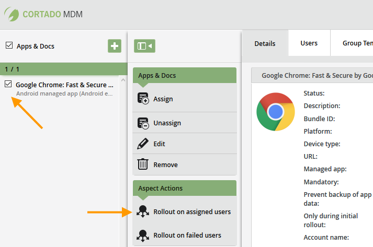The height and width of the screenshot is (247, 373).
Task: Click the CORTADO MDM title text
Action: pyautogui.click(x=52, y=14)
